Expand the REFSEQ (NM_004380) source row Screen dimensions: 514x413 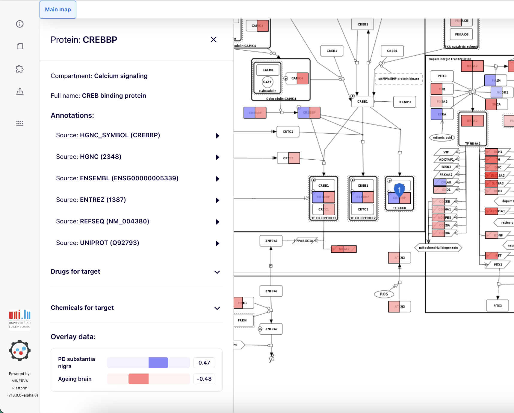tap(218, 222)
